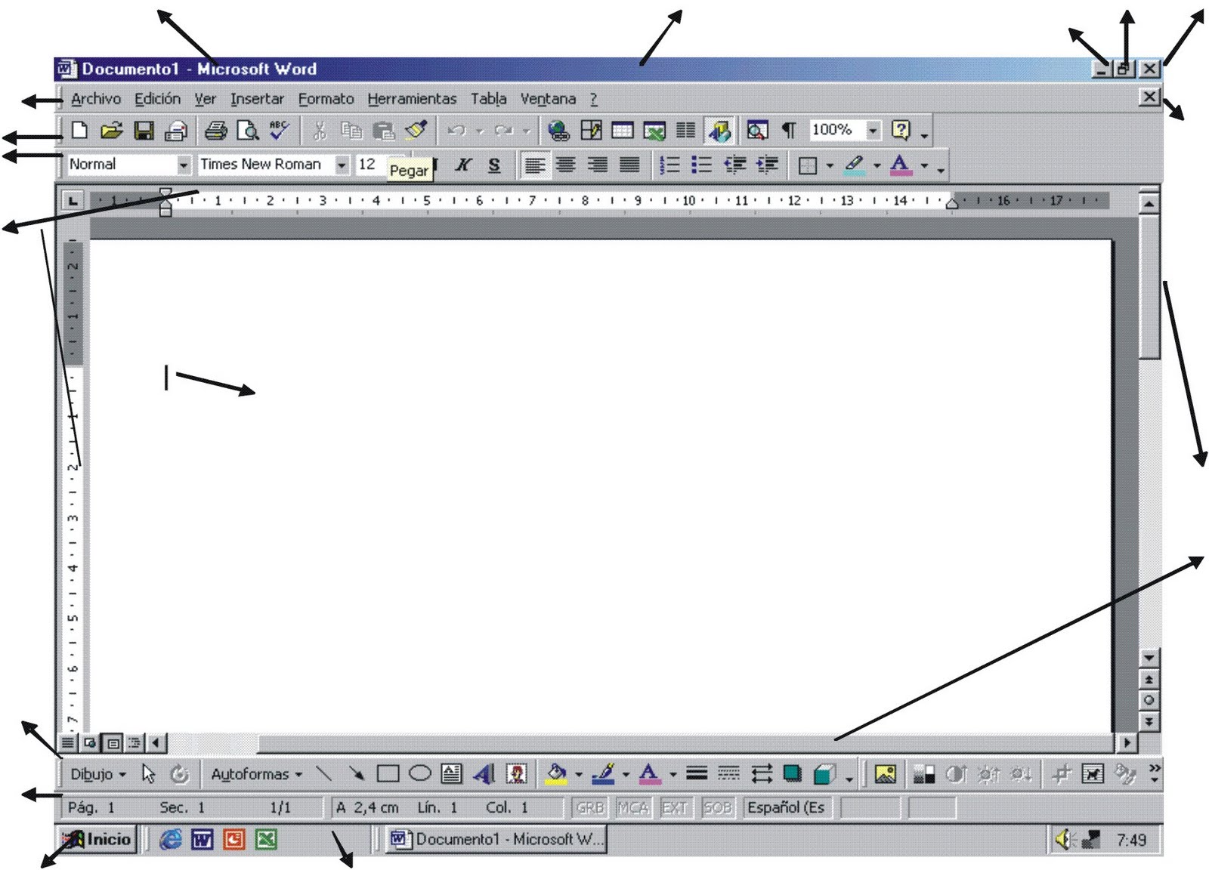
Task: Click the Inicio start button
Action: coord(98,839)
